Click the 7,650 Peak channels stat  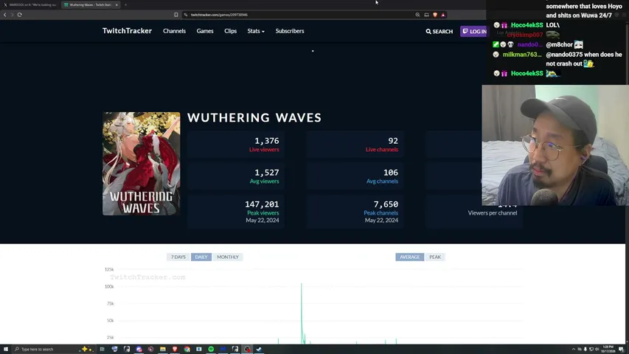click(355, 212)
